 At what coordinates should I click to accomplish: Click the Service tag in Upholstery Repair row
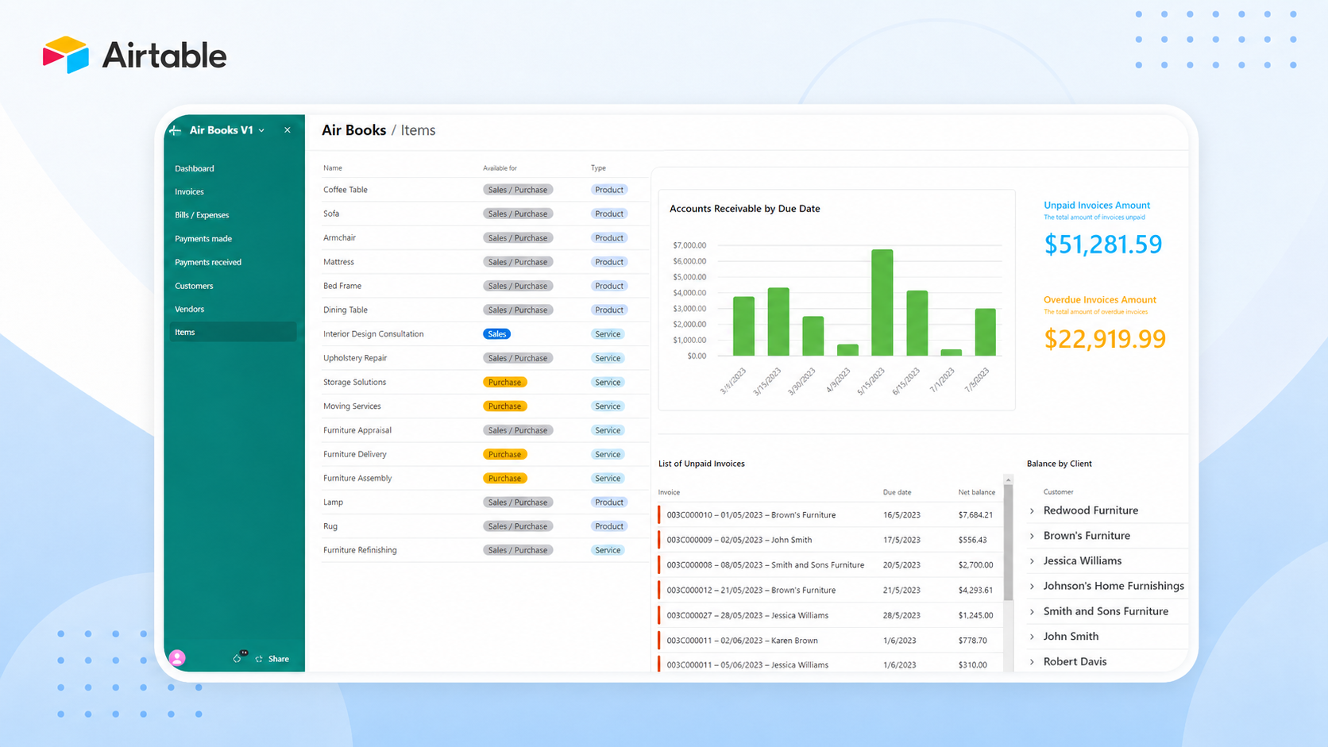coord(608,358)
